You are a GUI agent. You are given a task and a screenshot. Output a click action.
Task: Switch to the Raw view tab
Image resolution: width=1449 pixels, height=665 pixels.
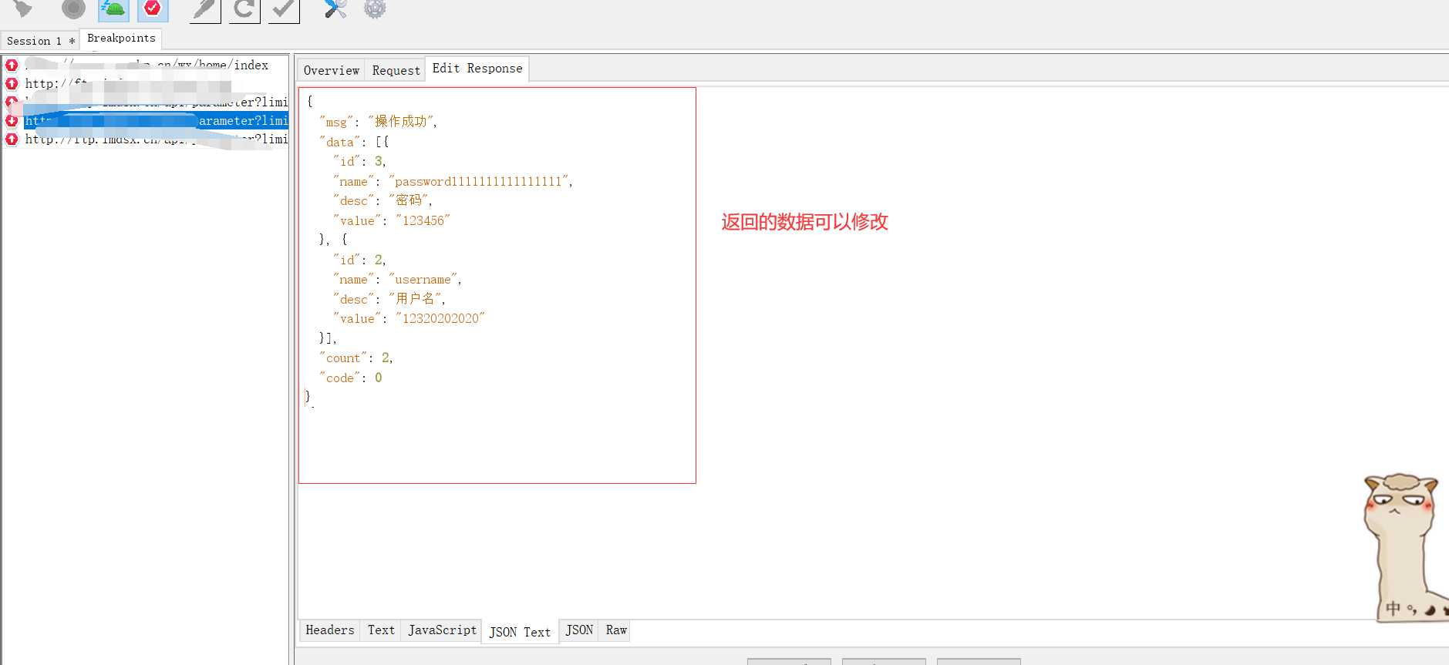coord(616,630)
